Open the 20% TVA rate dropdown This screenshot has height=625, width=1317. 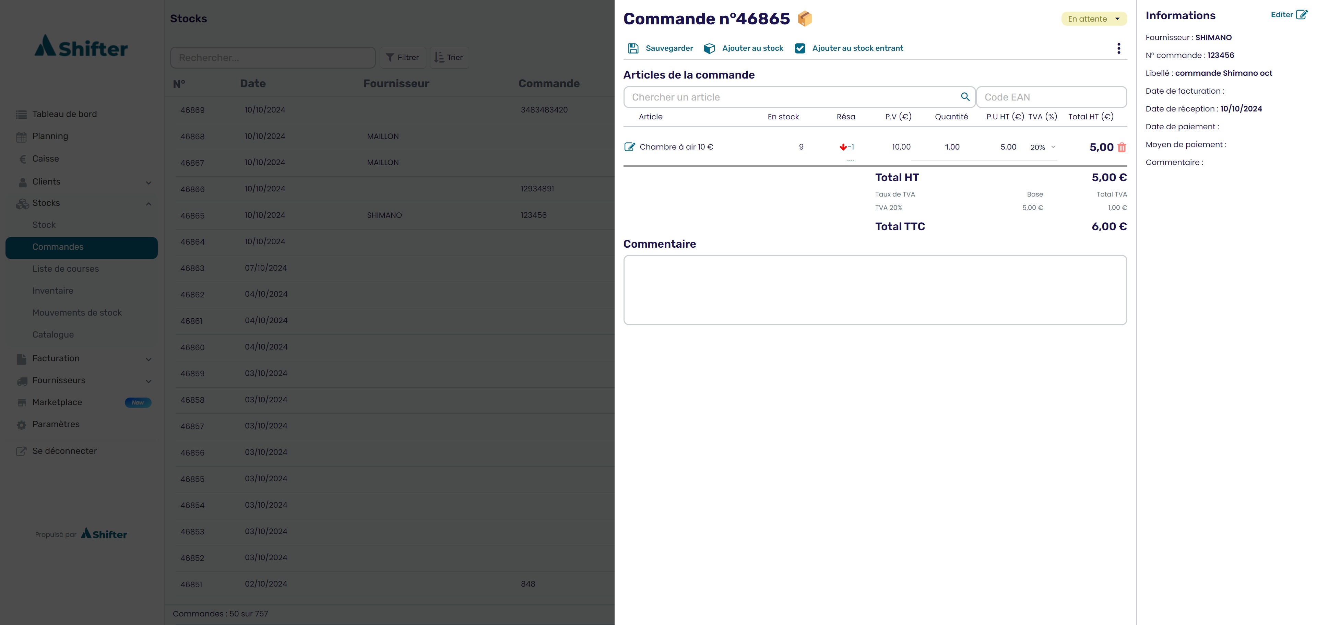(1043, 147)
